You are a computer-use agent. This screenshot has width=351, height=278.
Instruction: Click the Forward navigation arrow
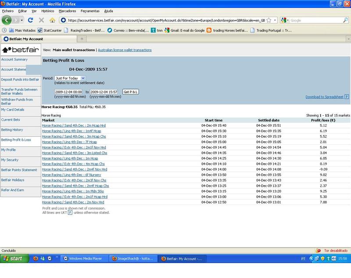15,20
